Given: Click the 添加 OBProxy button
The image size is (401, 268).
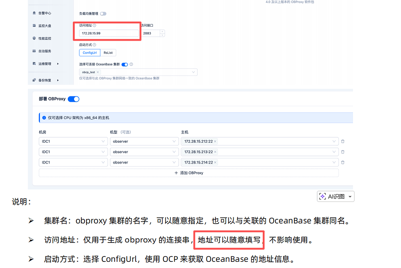Looking at the screenshot, I should pyautogui.click(x=188, y=173).
